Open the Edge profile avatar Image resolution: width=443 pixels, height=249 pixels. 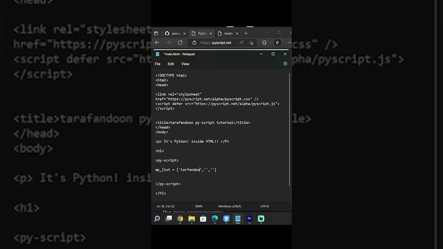tap(277, 43)
